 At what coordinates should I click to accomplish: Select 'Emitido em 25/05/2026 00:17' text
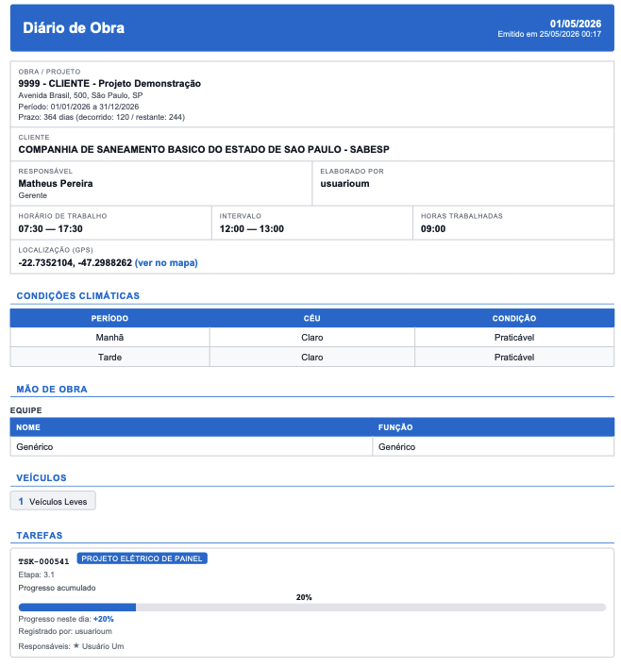549,34
